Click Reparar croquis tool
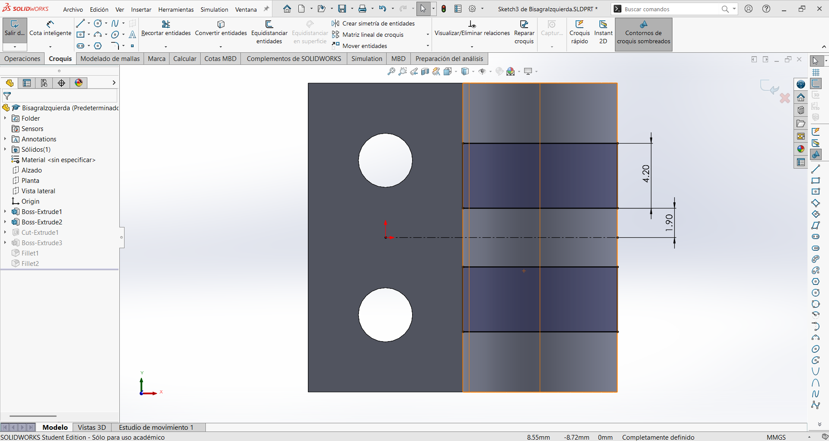Viewport: 829px width, 441px height. pos(524,32)
